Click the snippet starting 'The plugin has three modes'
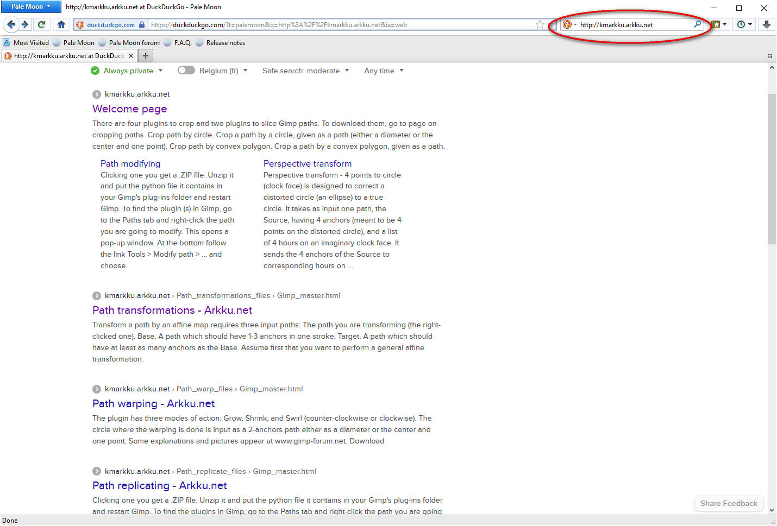This screenshot has height=526, width=777. point(262,430)
